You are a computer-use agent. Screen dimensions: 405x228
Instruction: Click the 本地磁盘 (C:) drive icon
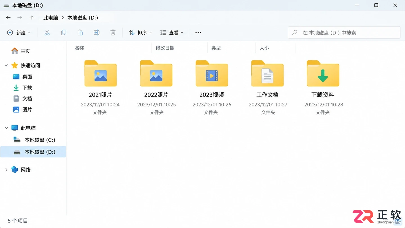click(17, 140)
